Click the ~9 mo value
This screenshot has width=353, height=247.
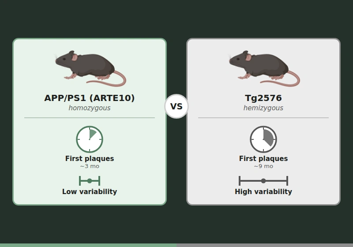click(x=263, y=166)
